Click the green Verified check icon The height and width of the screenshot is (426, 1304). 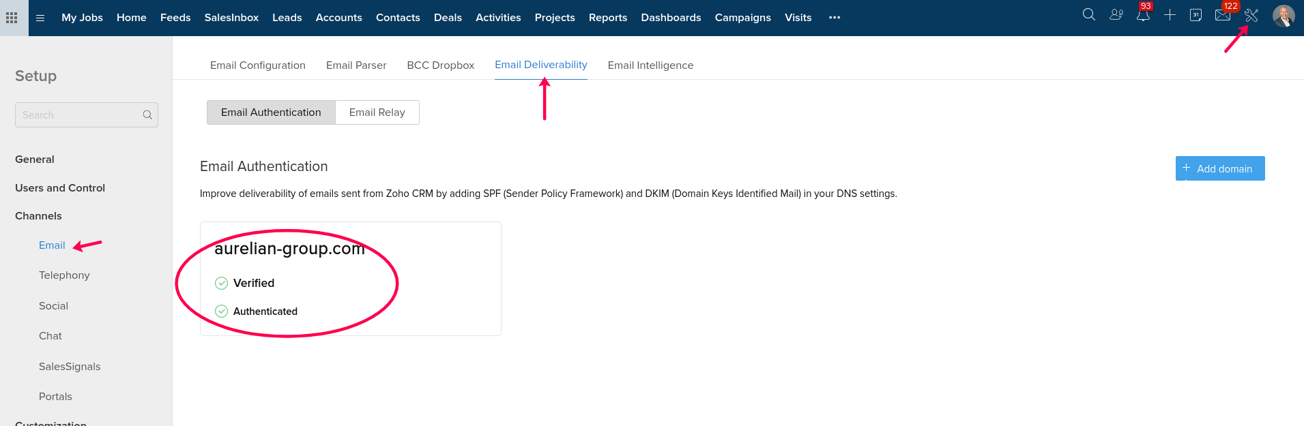pyautogui.click(x=221, y=283)
